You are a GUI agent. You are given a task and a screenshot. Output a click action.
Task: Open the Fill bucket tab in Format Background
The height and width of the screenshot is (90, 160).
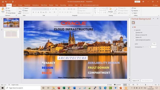pos(133,23)
